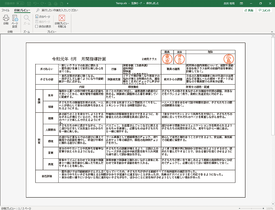
Task: Open Page Setup (ページ設定)
Action: (15, 21)
